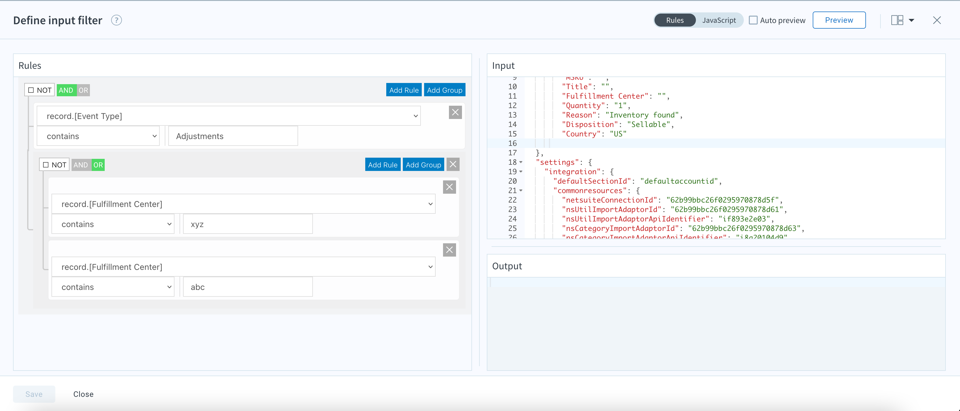Open contains operator dropdown for Adjustments rule
This screenshot has height=411, width=960.
click(98, 136)
